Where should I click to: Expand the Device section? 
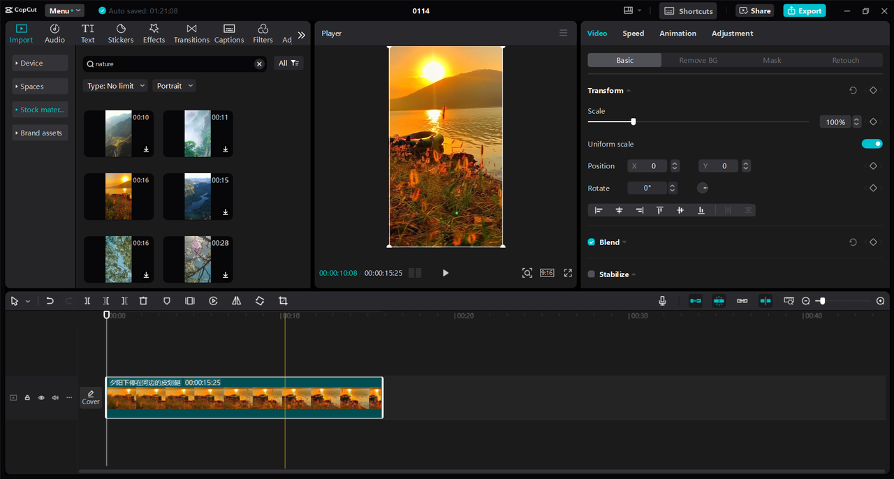[41, 63]
